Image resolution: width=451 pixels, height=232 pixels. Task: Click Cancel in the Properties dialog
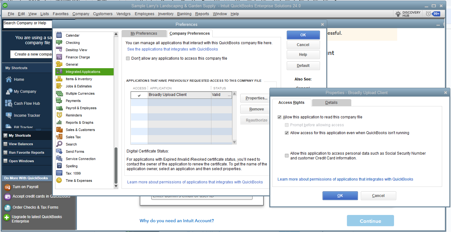pos(378,196)
